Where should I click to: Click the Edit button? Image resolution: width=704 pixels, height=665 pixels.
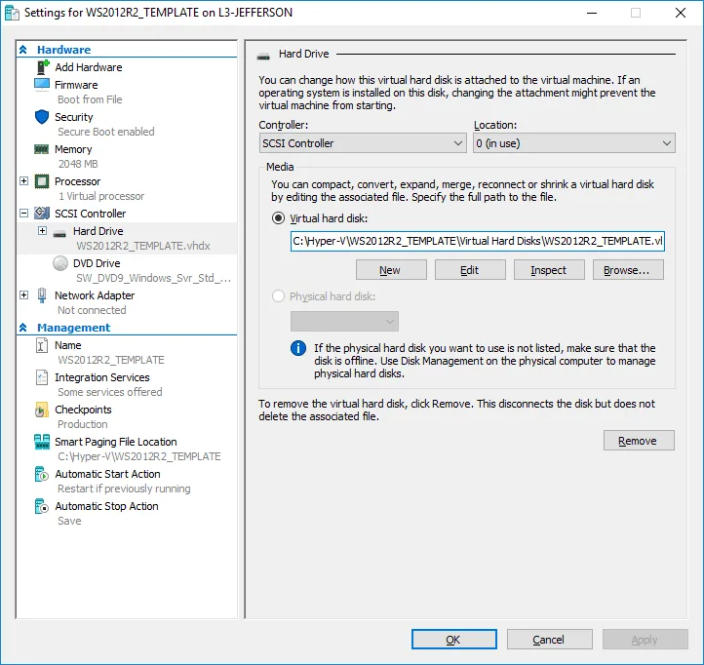click(470, 270)
